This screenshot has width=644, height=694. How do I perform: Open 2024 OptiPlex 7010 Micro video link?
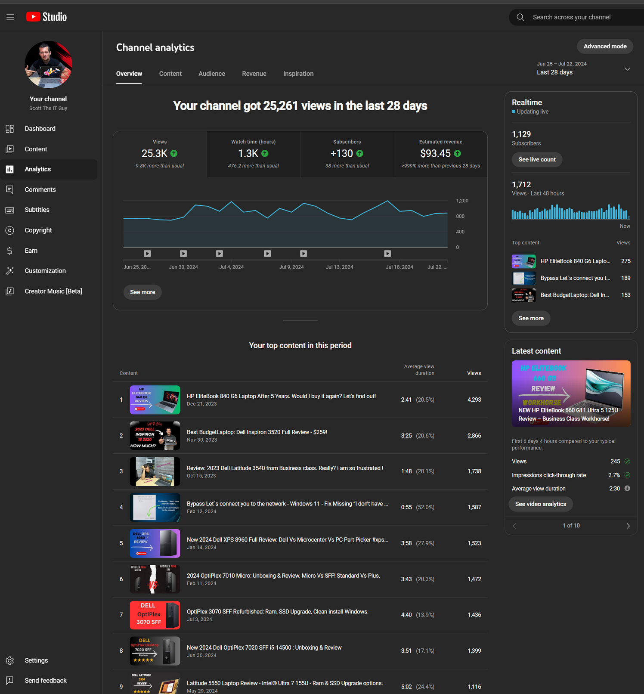[x=283, y=576]
